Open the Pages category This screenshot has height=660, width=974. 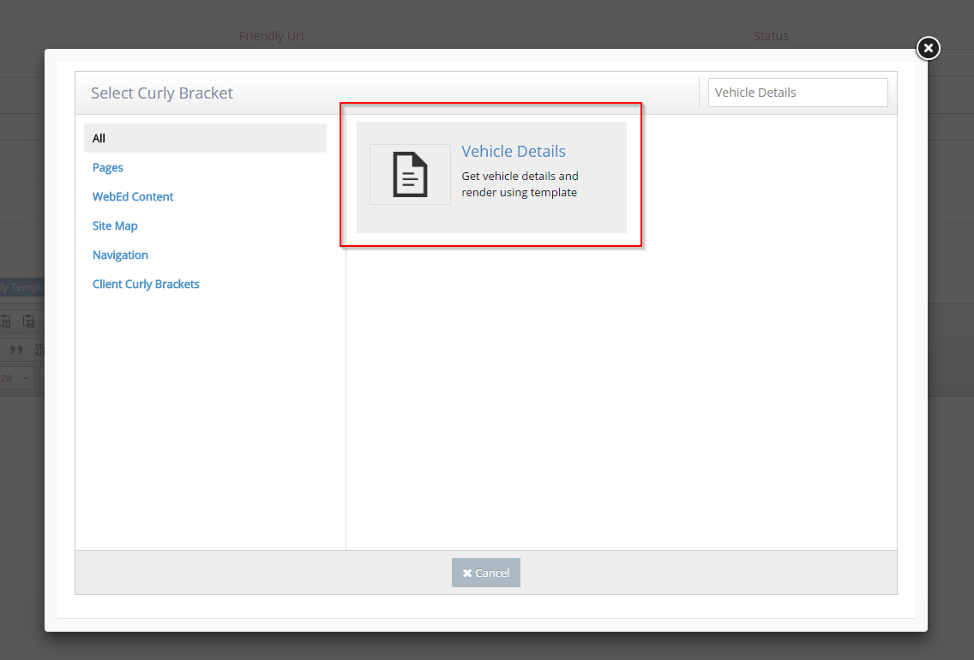pyautogui.click(x=107, y=167)
